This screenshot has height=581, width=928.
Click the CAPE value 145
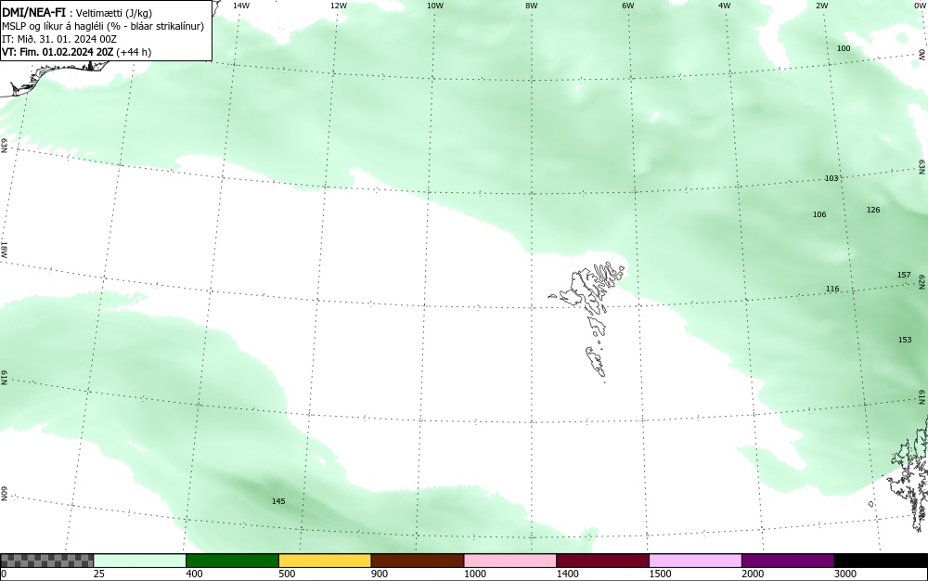click(x=278, y=501)
